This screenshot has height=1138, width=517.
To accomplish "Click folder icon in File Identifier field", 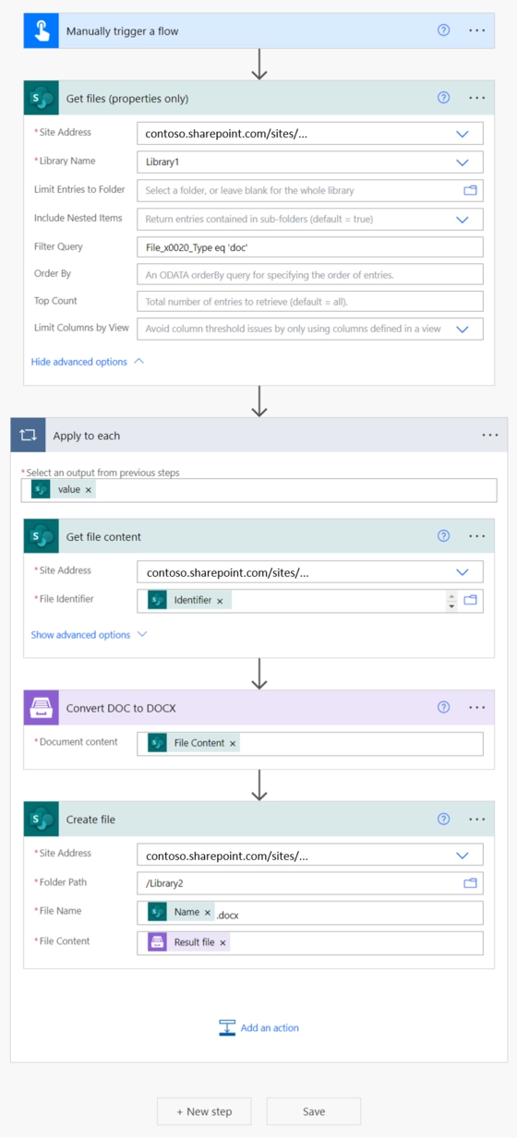I will pos(470,600).
